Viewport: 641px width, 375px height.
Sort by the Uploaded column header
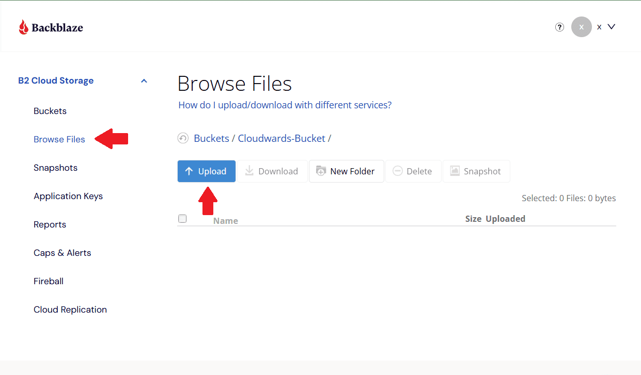pyautogui.click(x=505, y=219)
